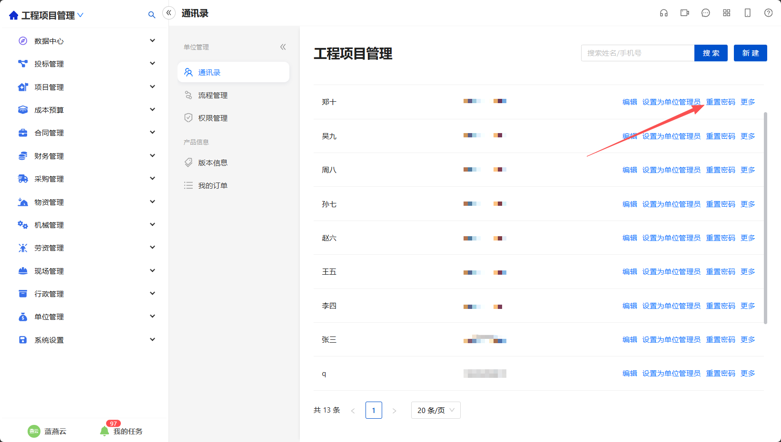This screenshot has width=781, height=442.
Task: Click the 行政管理 archive box icon
Action: pyautogui.click(x=23, y=294)
